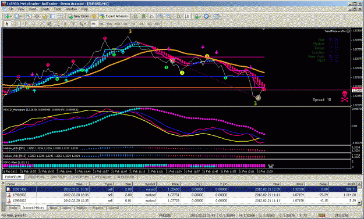Select the Crosshair tool

[15, 24]
